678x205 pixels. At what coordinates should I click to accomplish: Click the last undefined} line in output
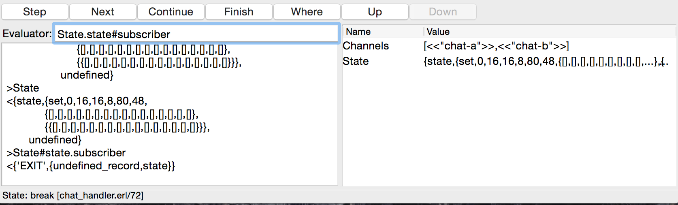[55, 140]
